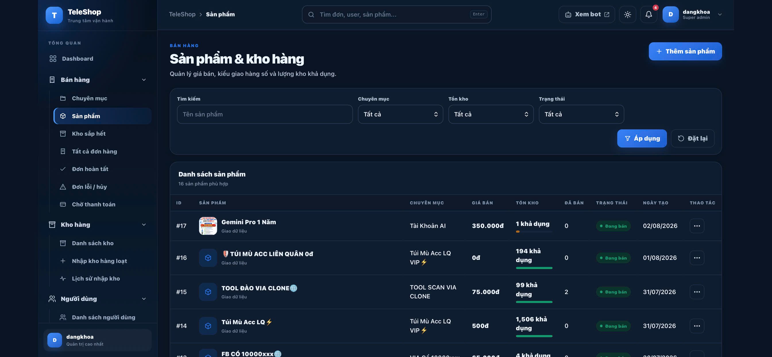Open Nhập kho hàng loạt
The height and width of the screenshot is (357, 772).
pyautogui.click(x=102, y=261)
